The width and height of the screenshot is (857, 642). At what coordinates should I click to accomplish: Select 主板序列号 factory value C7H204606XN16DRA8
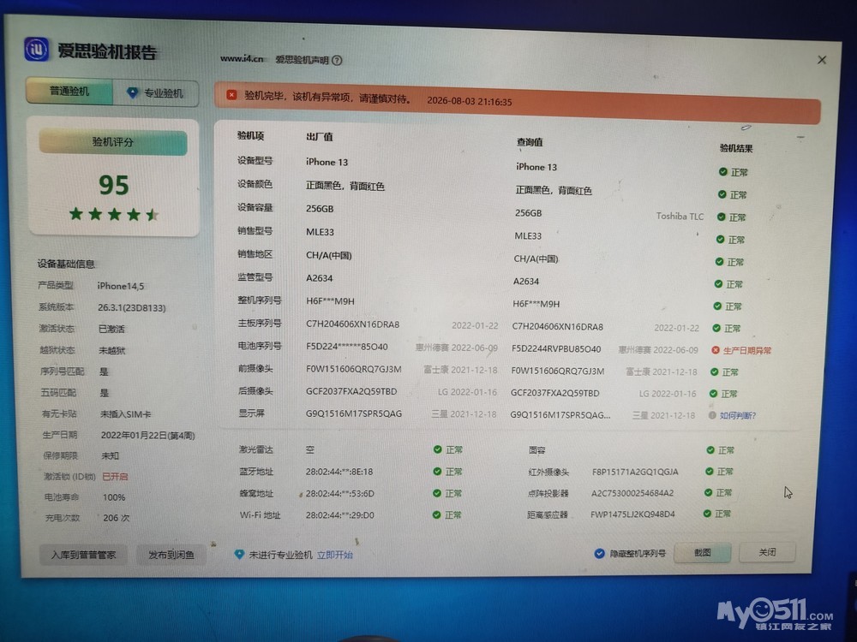point(352,324)
